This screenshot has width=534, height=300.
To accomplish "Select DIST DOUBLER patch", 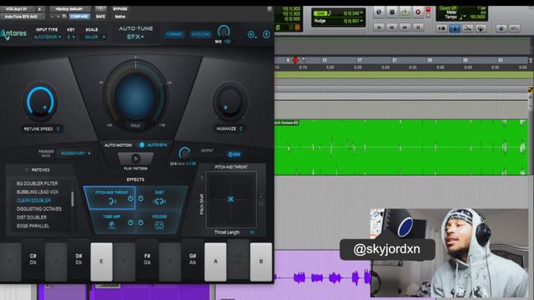I will click(x=32, y=217).
